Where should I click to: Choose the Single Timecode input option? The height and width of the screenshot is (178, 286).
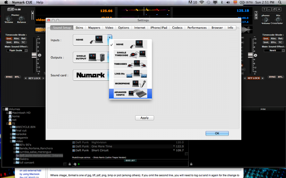(130, 54)
